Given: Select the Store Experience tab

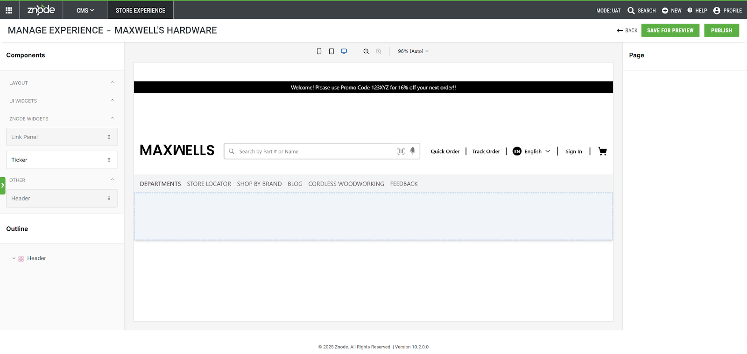Looking at the screenshot, I should (x=141, y=10).
